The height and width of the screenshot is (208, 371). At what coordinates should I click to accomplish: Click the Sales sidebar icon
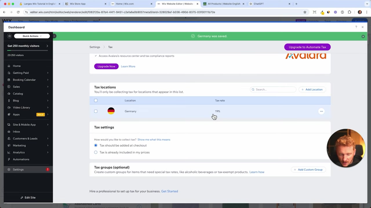(x=9, y=87)
